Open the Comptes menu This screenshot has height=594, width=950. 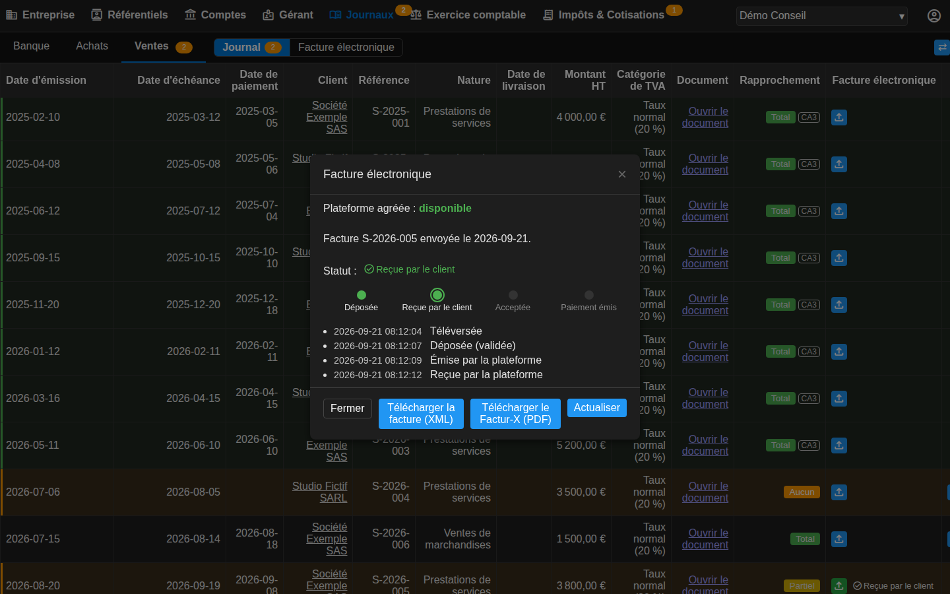215,15
